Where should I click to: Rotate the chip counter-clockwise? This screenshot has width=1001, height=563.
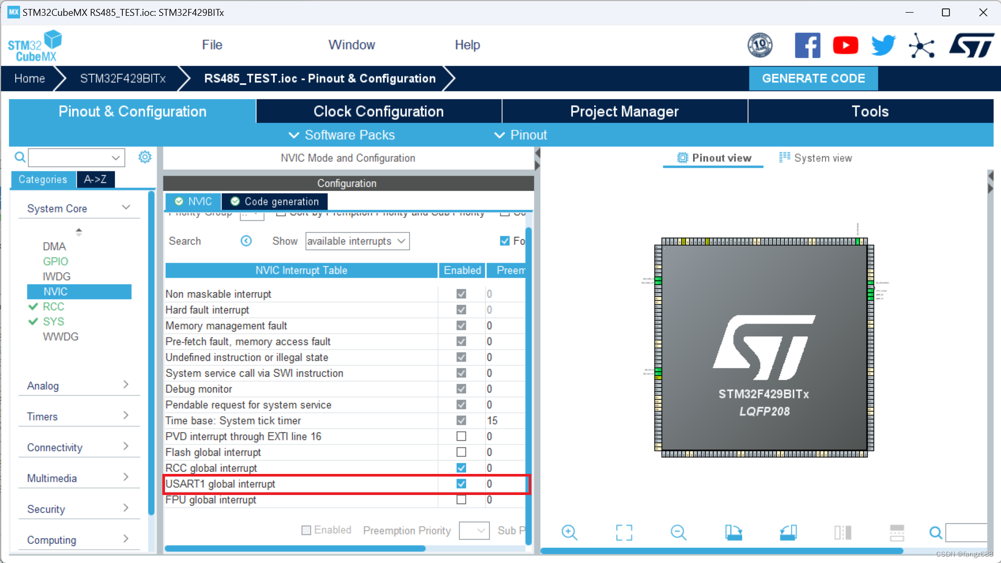788,532
